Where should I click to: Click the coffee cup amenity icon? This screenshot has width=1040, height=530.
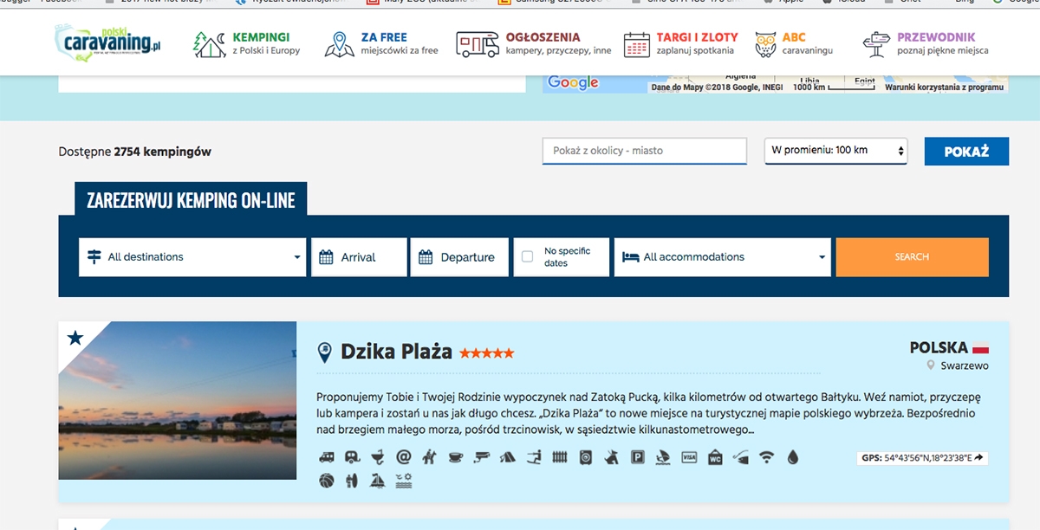tap(455, 457)
